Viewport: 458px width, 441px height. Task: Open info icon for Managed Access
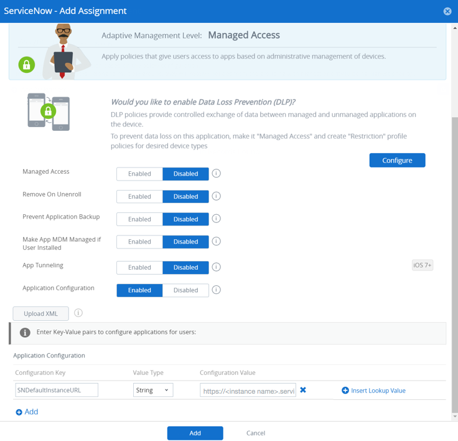point(216,173)
